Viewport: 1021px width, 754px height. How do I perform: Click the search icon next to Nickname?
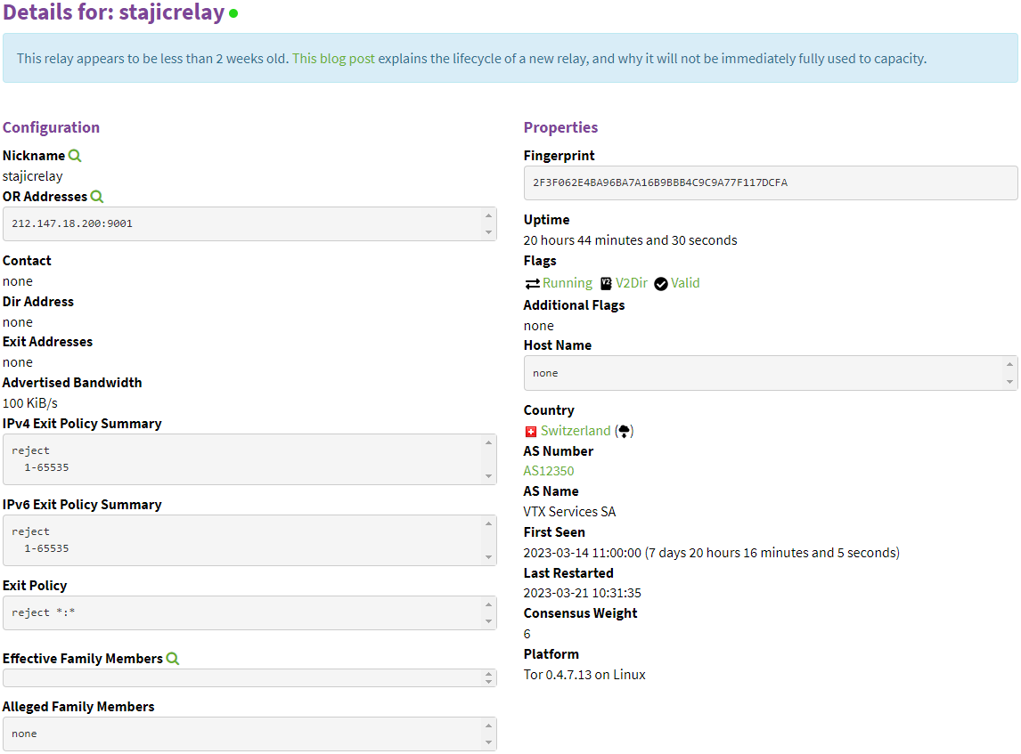coord(75,156)
